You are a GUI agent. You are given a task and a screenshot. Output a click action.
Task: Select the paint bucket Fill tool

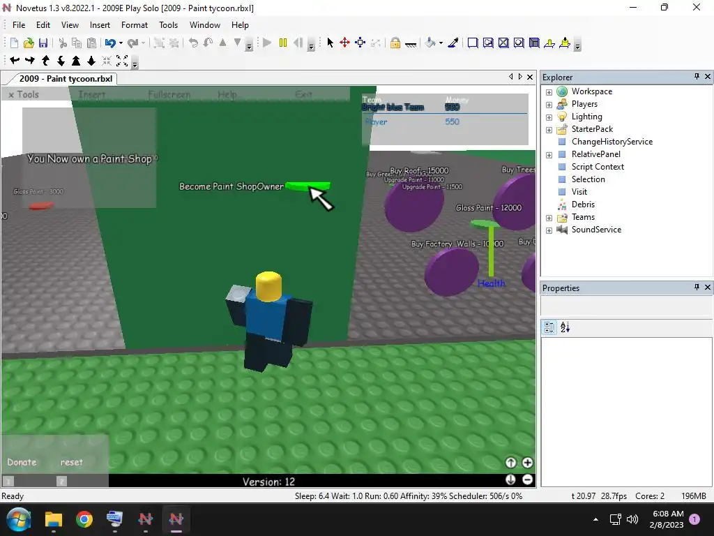point(430,43)
